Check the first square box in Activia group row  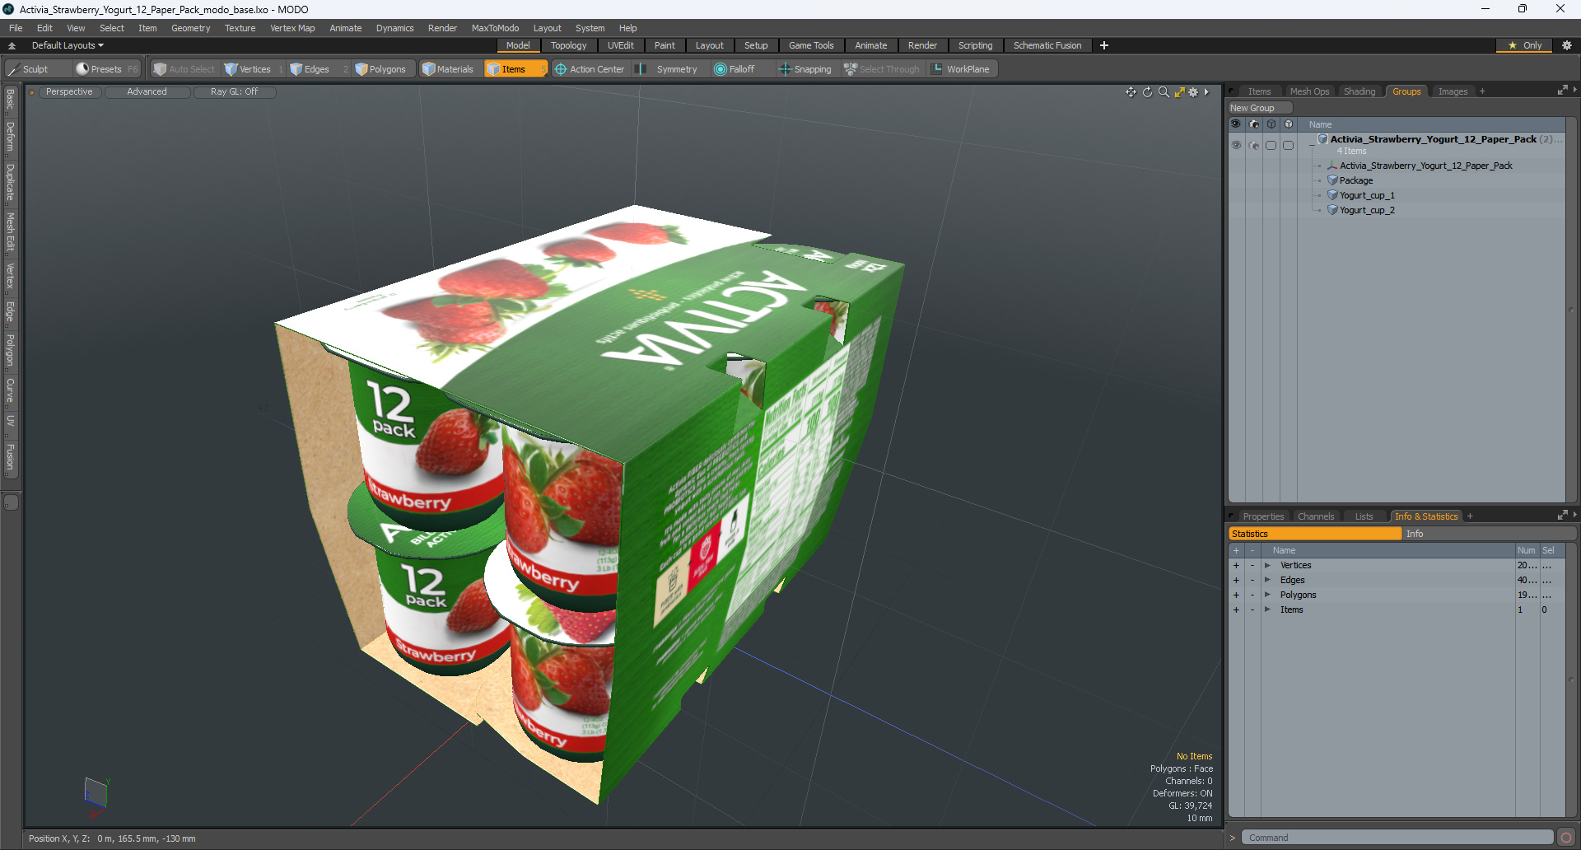click(1271, 145)
